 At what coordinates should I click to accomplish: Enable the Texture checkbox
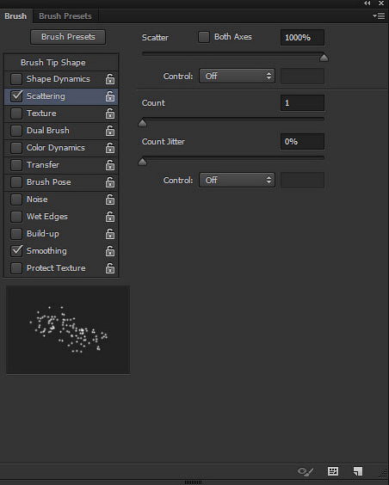click(16, 114)
